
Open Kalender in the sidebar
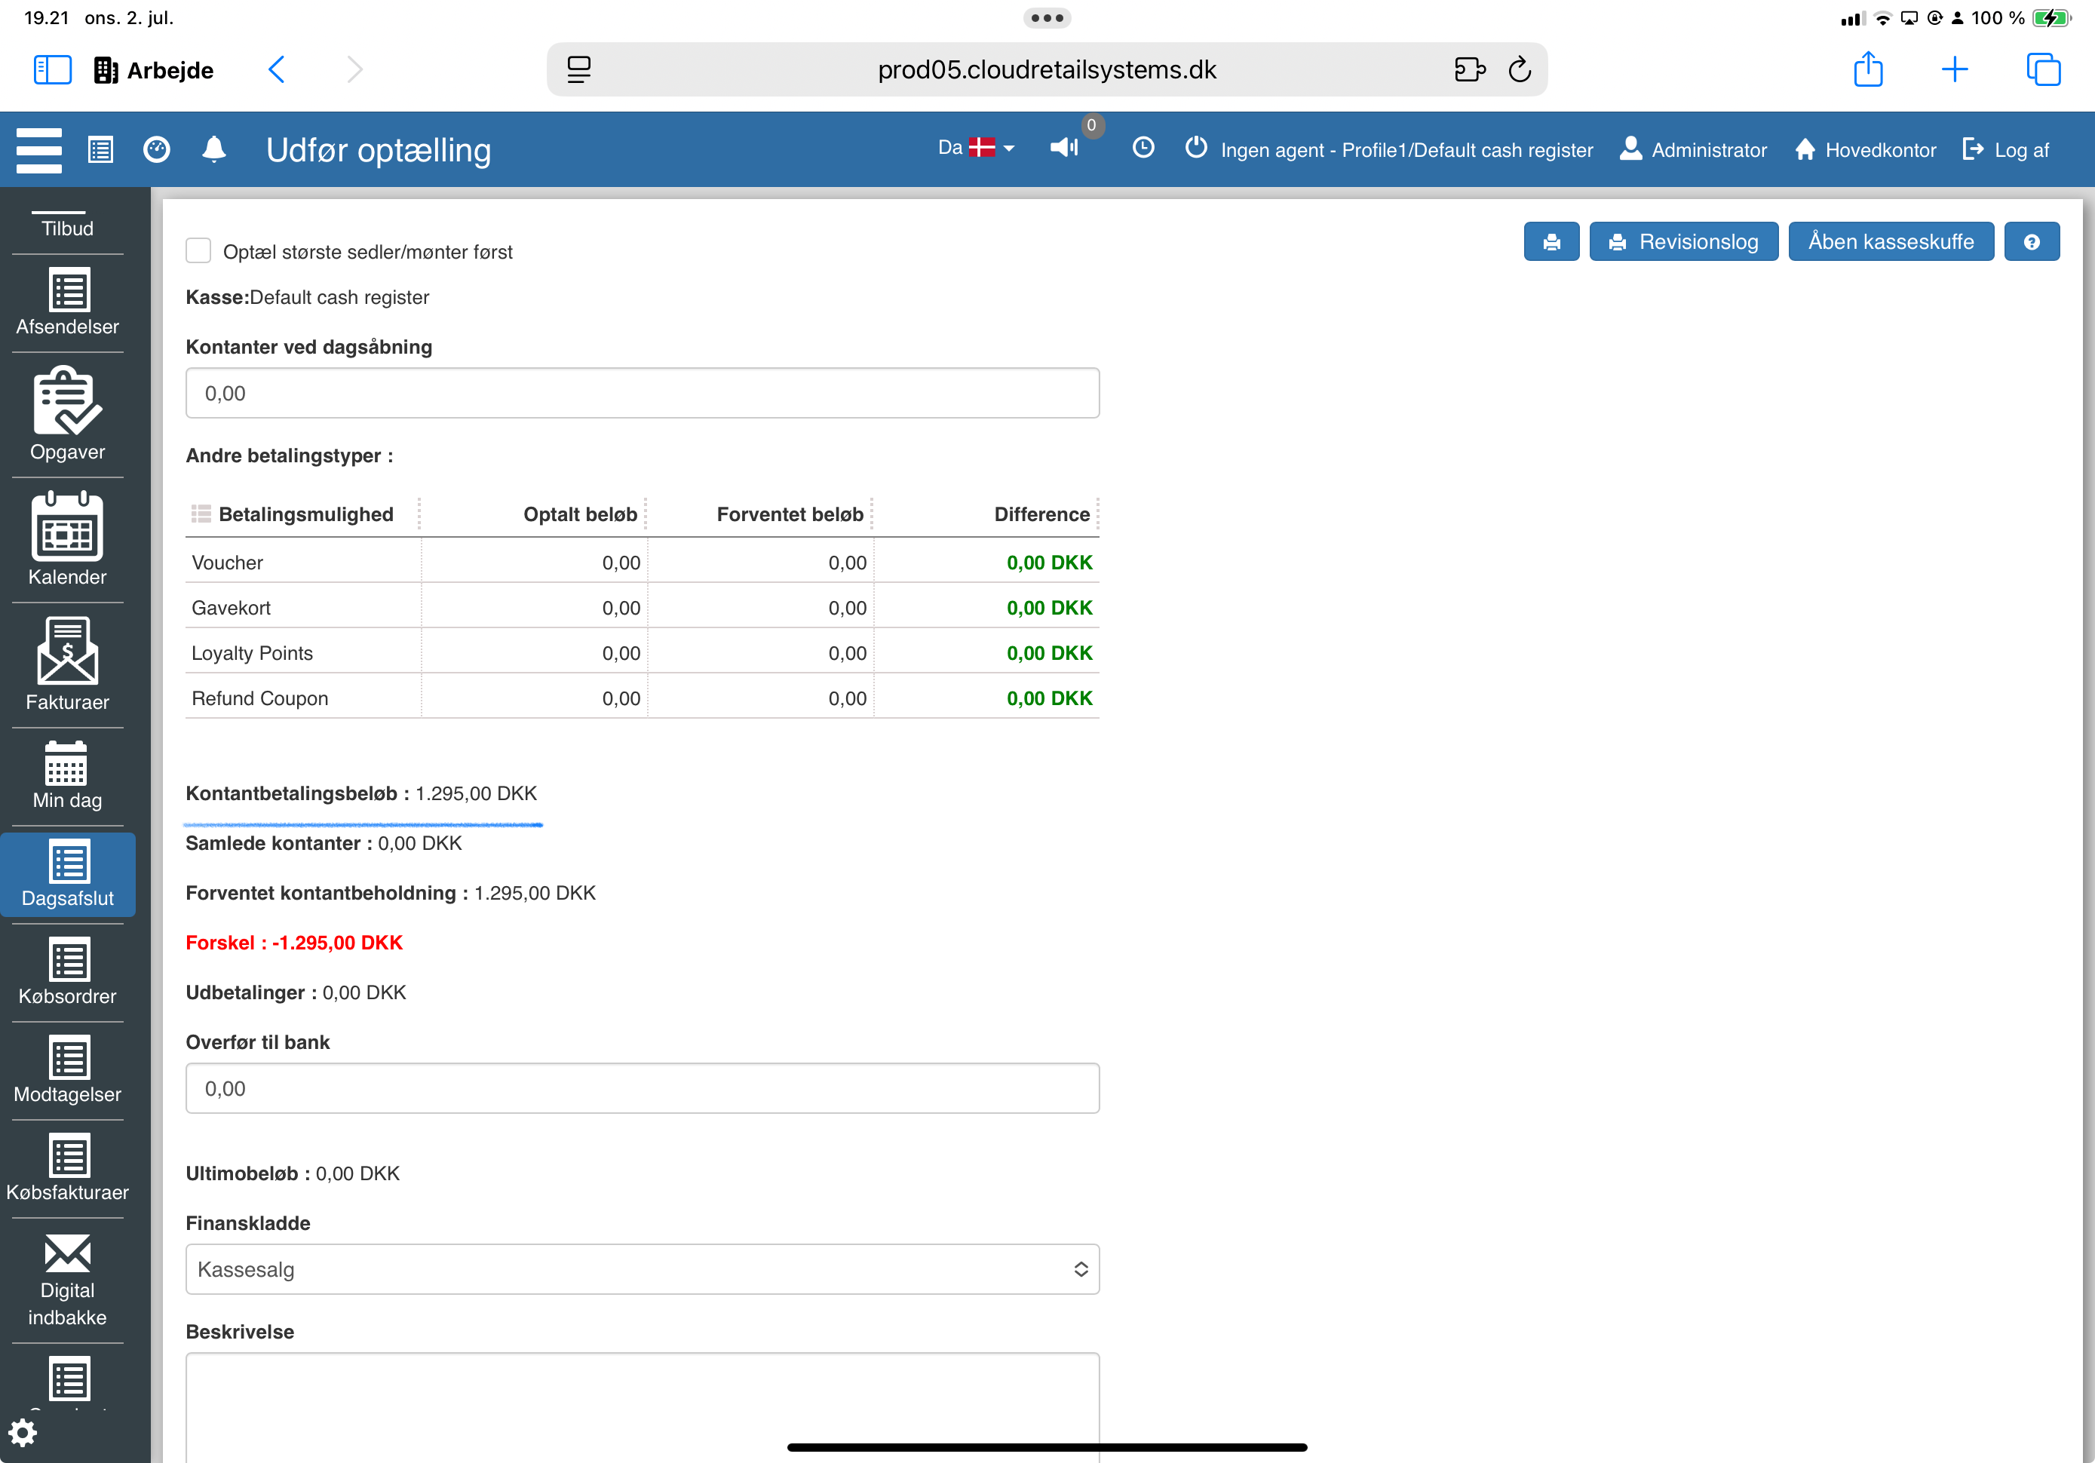pyautogui.click(x=66, y=539)
